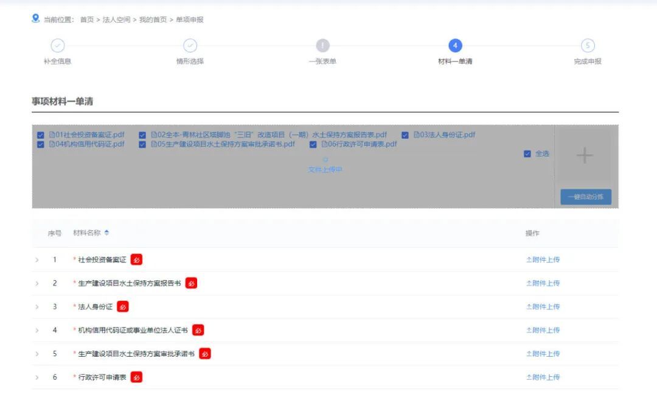Expand row 6 行政许可申请表
The height and width of the screenshot is (403, 657).
coord(37,377)
